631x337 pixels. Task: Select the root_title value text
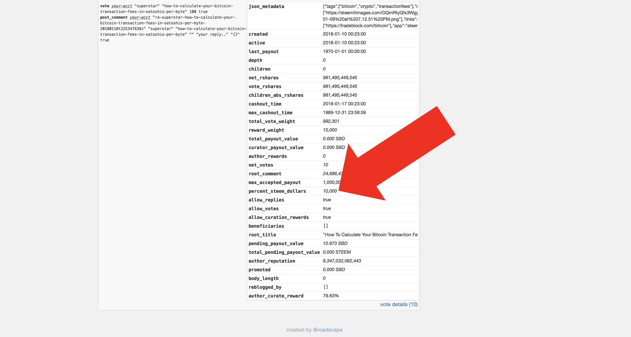click(x=370, y=235)
